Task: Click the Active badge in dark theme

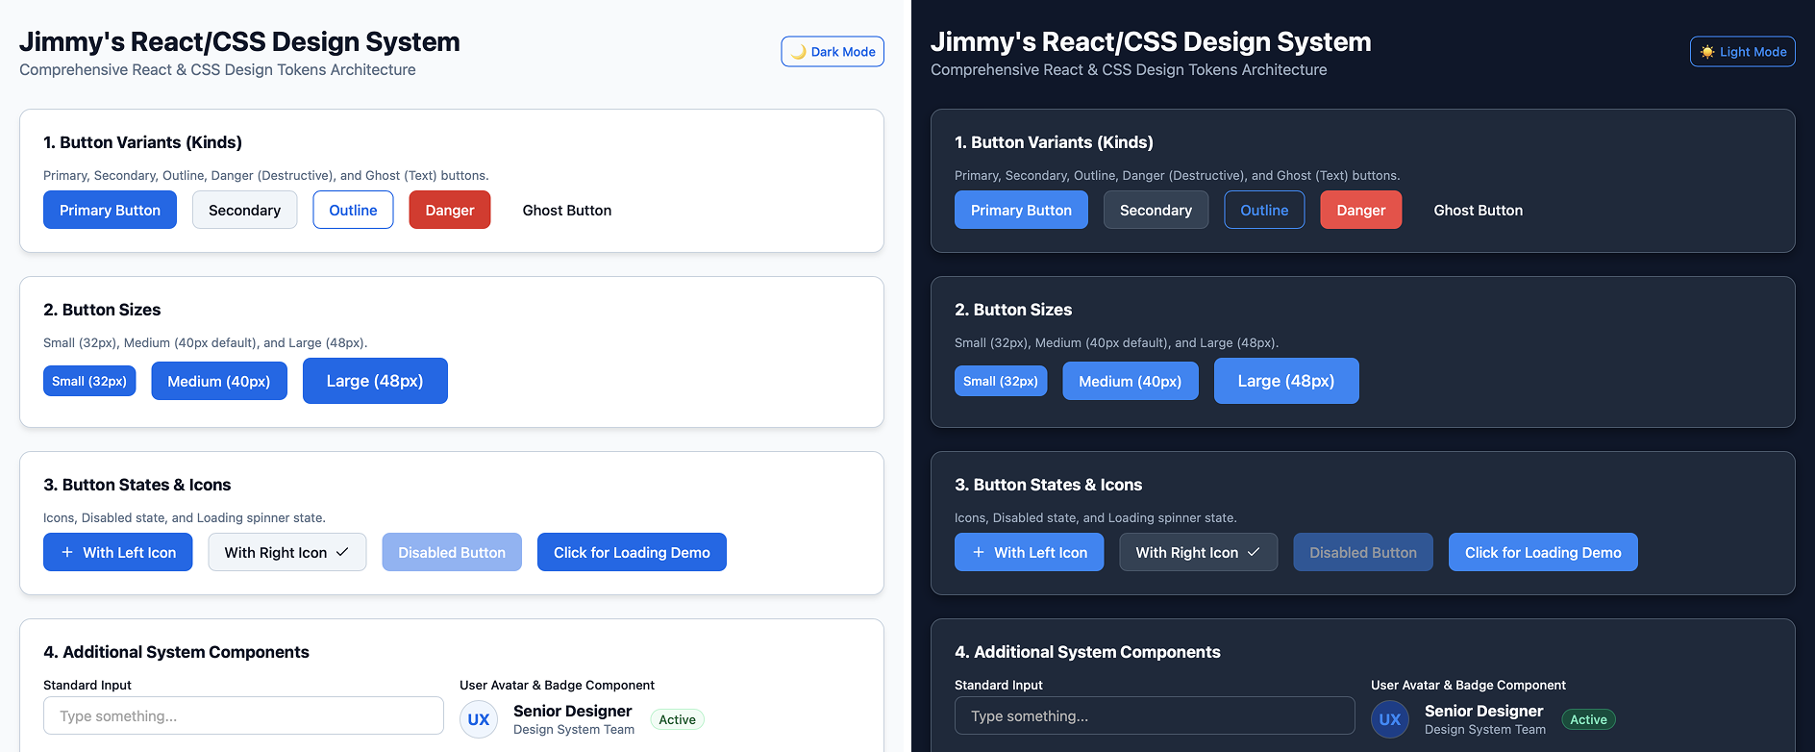Action: tap(1589, 719)
